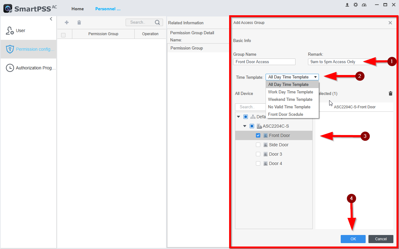
Task: Click the Permission Group Detail heading
Action: pyautogui.click(x=192, y=33)
